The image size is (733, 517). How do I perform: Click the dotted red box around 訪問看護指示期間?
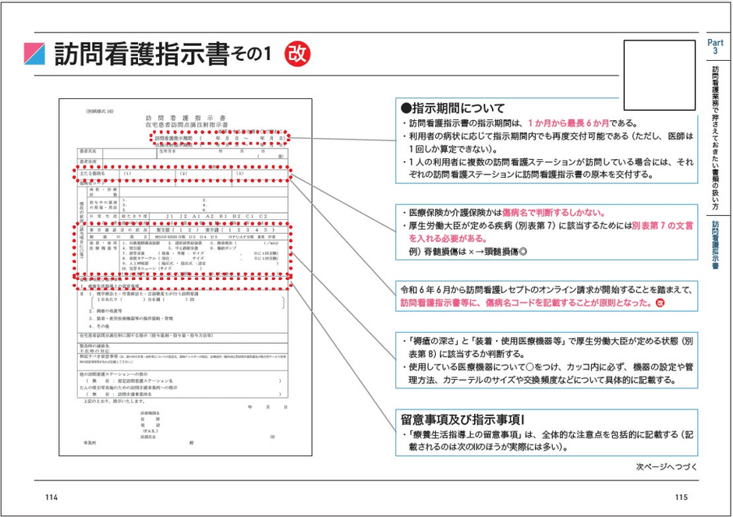220,138
